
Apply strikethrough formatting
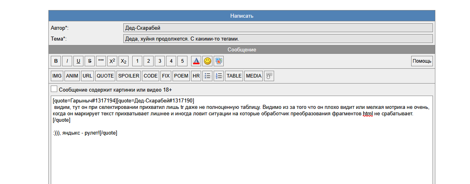point(89,61)
